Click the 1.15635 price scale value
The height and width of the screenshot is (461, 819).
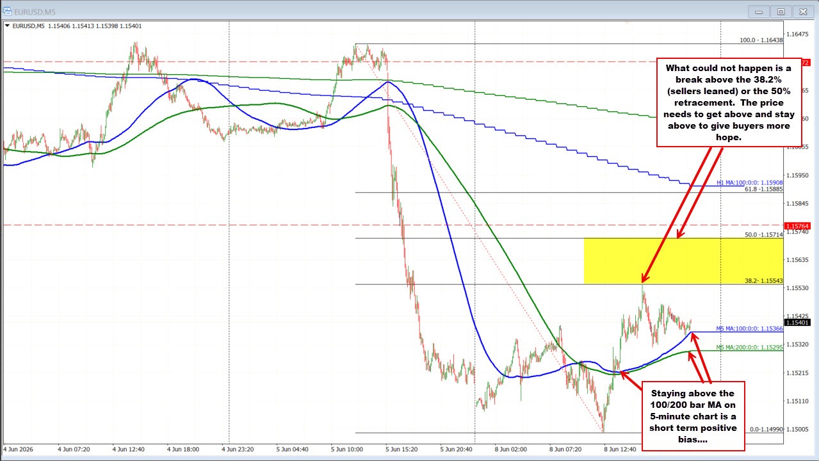(x=798, y=260)
